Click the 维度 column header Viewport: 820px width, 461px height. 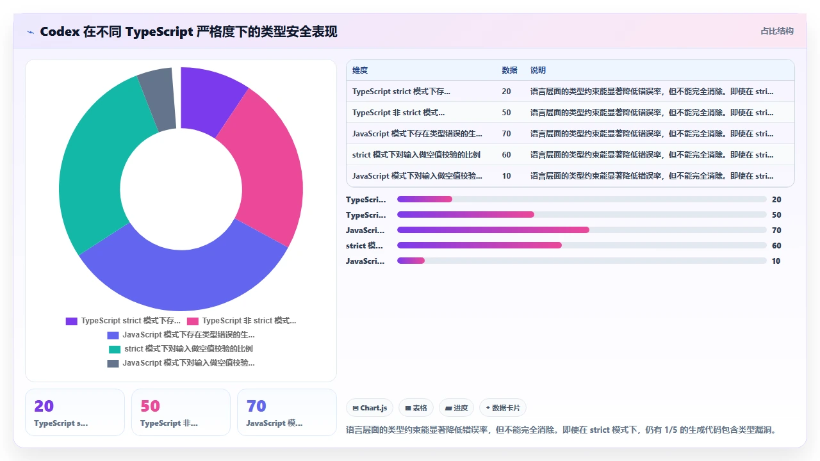pos(360,70)
